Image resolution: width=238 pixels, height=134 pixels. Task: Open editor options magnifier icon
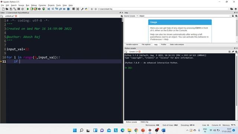122,16
